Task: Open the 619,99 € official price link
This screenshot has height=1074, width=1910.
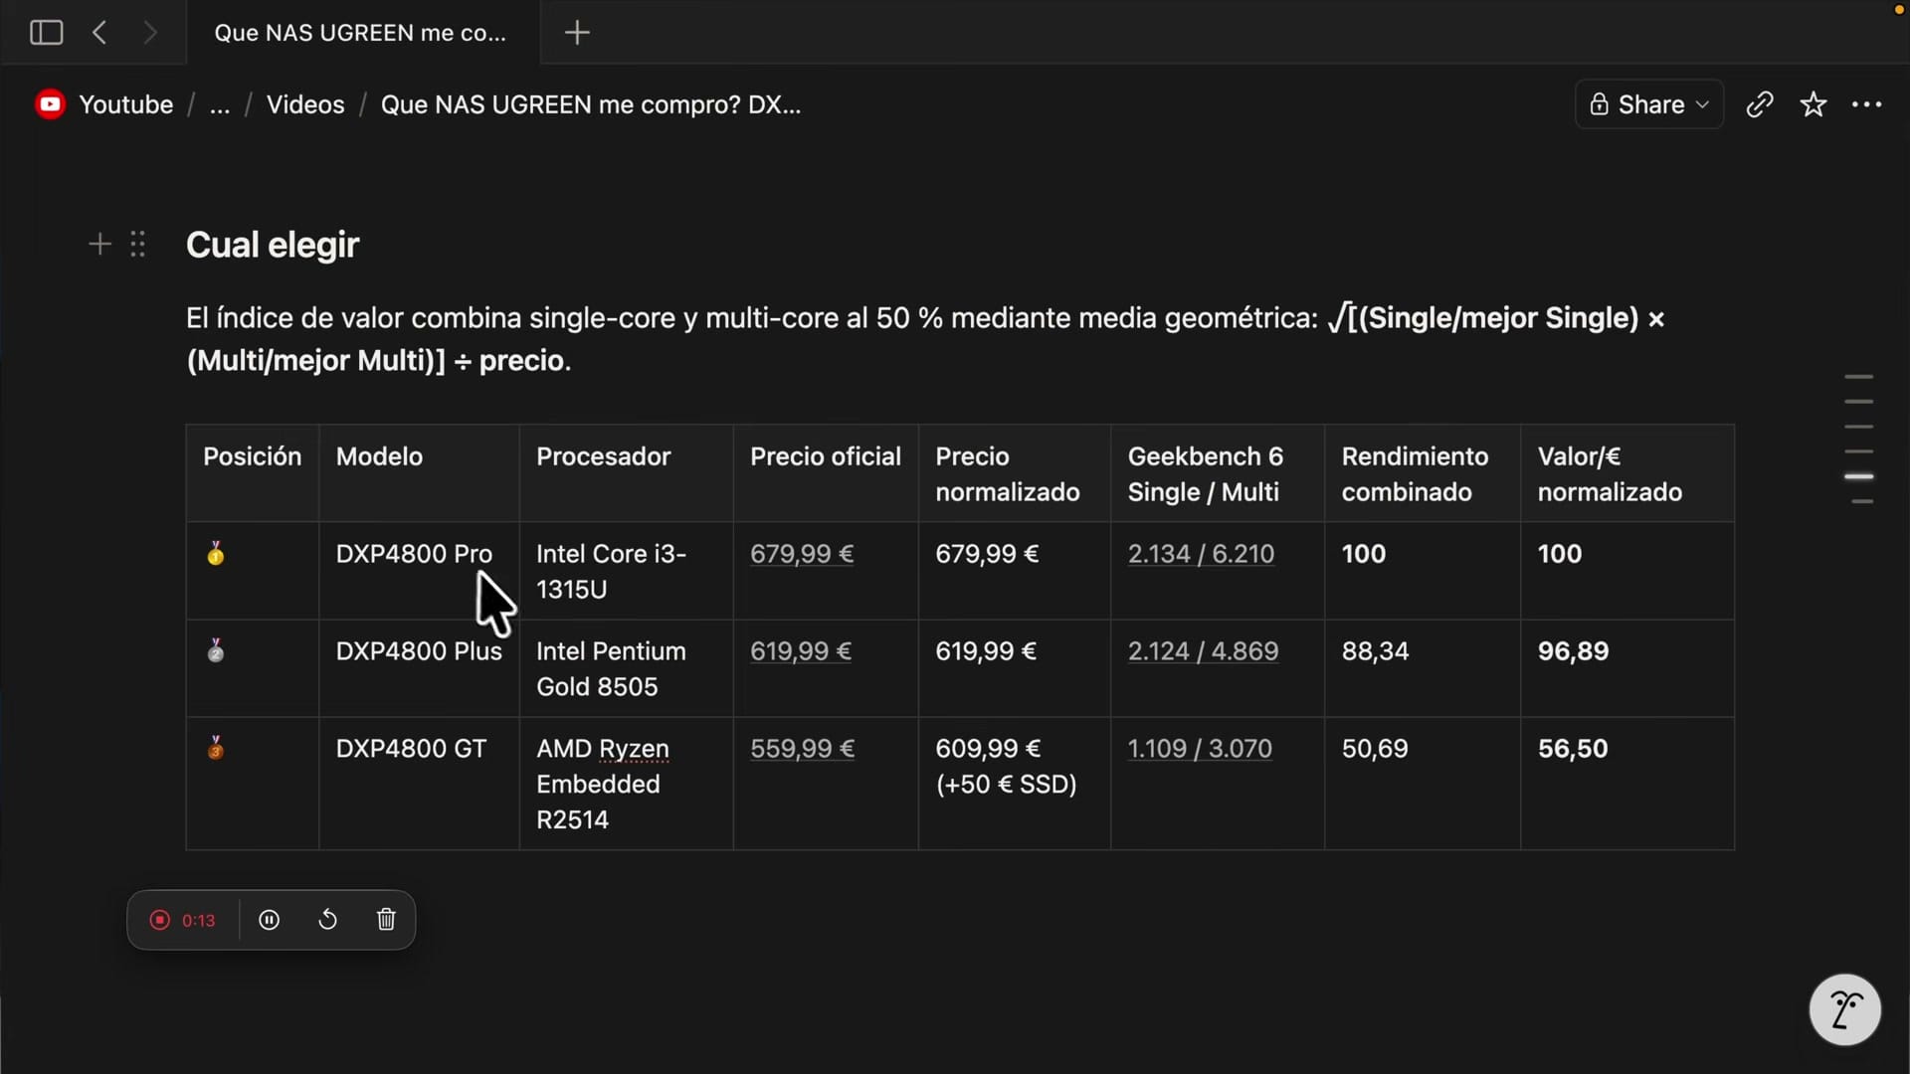Action: [801, 651]
